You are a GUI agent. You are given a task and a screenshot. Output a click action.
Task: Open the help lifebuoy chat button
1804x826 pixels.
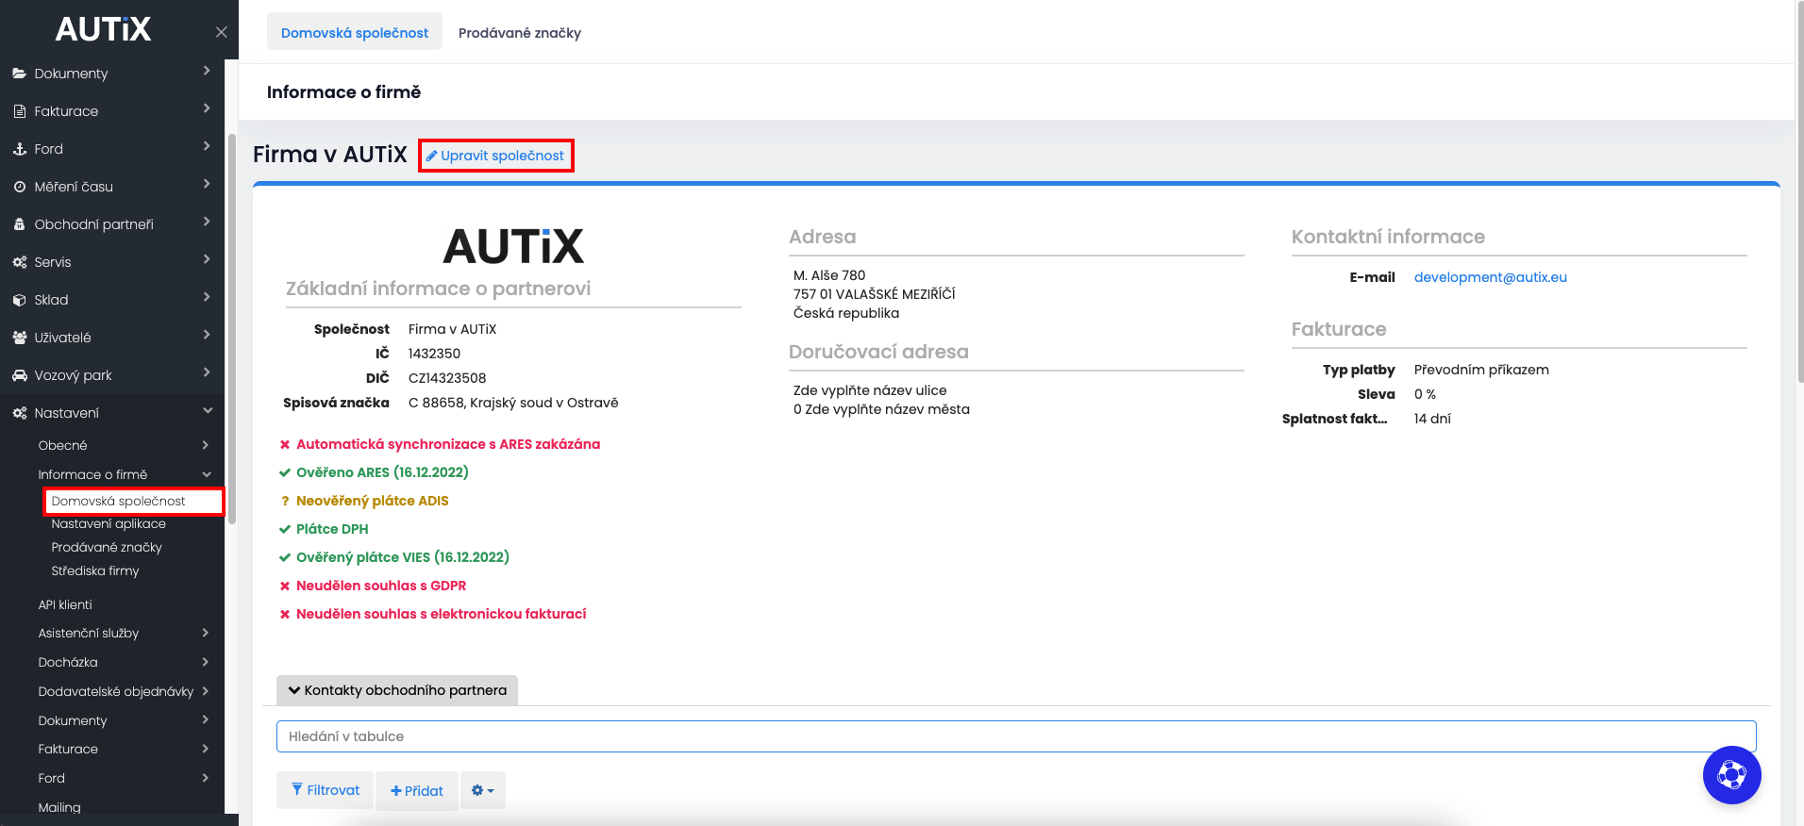pos(1731,775)
